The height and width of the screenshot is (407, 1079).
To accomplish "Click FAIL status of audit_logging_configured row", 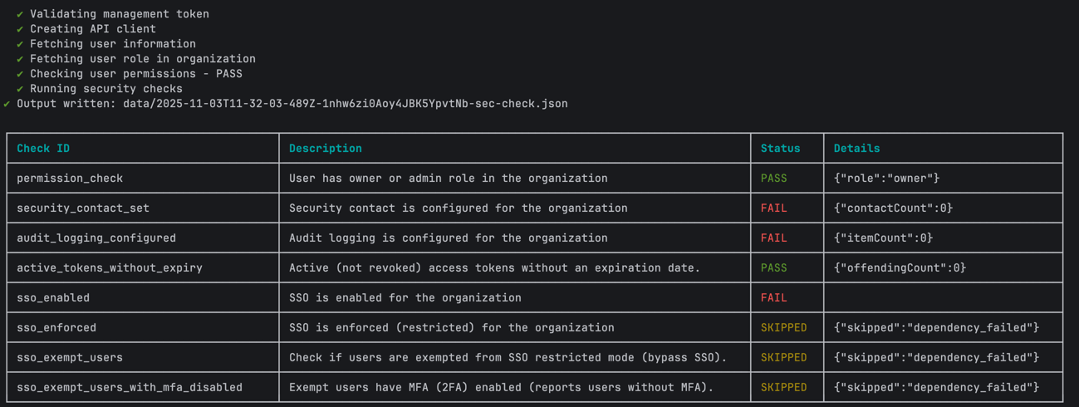I will 774,238.
